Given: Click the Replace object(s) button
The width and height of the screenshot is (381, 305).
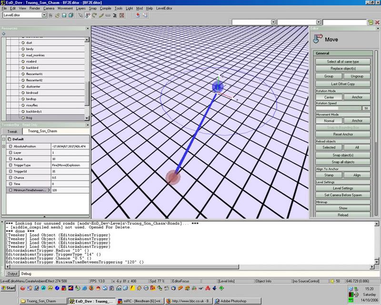Looking at the screenshot, I should point(343,69).
